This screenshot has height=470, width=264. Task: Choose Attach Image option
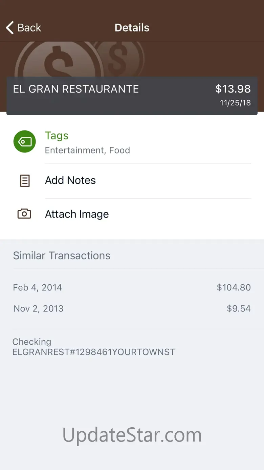[77, 214]
